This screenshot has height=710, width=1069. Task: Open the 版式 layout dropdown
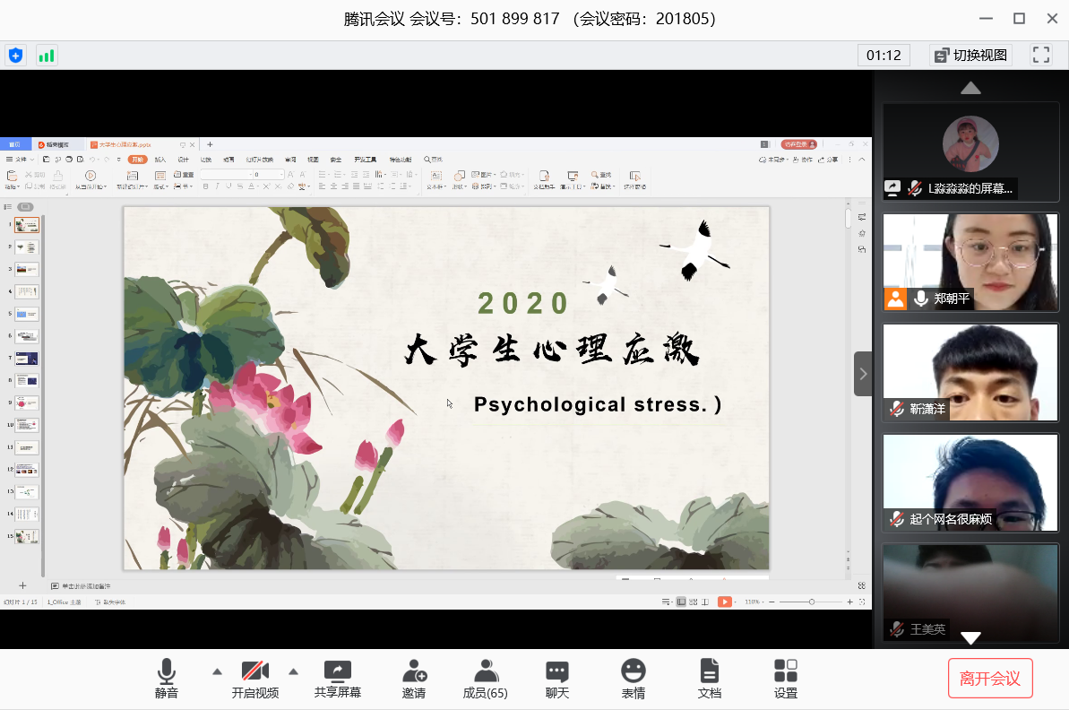click(x=161, y=180)
